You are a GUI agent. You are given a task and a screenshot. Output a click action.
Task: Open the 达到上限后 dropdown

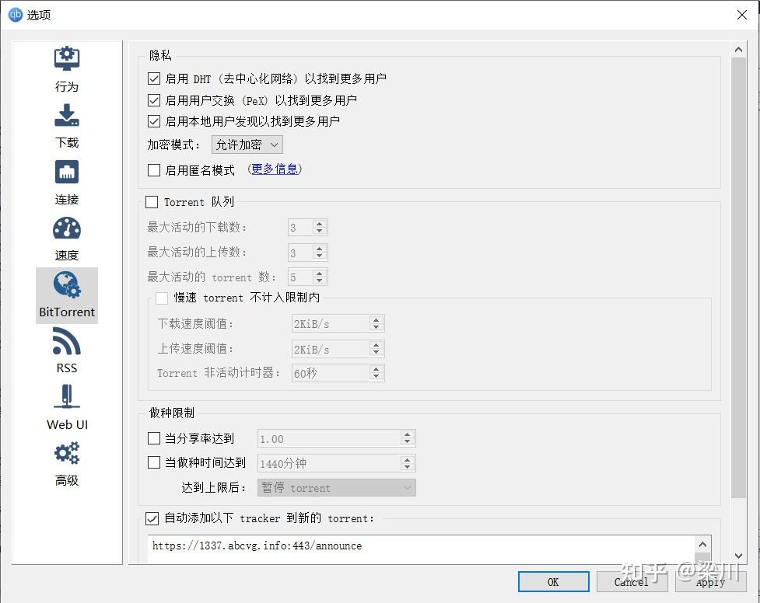336,487
